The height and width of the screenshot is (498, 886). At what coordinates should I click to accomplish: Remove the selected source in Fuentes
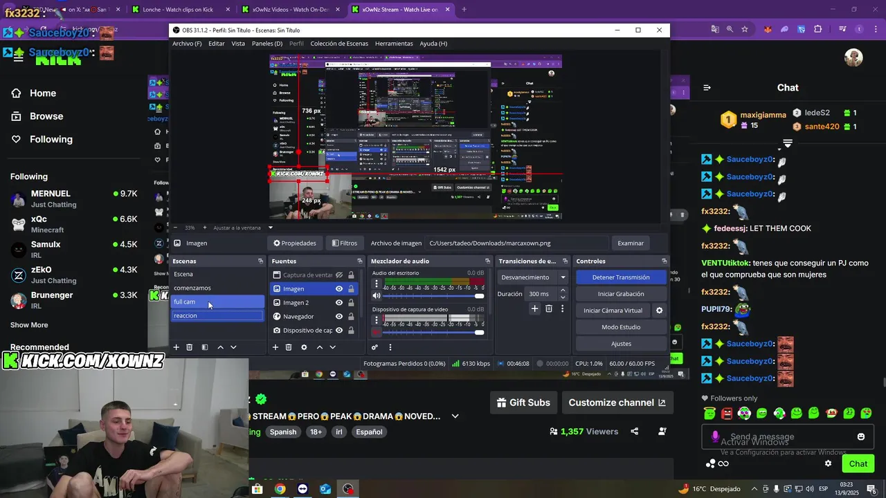point(289,347)
